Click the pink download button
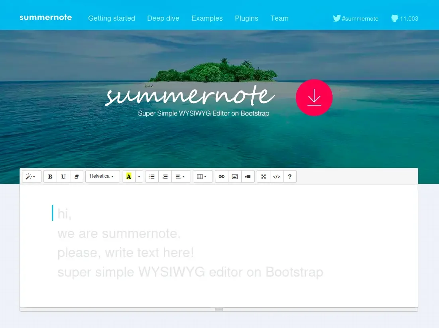Image resolution: width=439 pixels, height=328 pixels. point(314,97)
